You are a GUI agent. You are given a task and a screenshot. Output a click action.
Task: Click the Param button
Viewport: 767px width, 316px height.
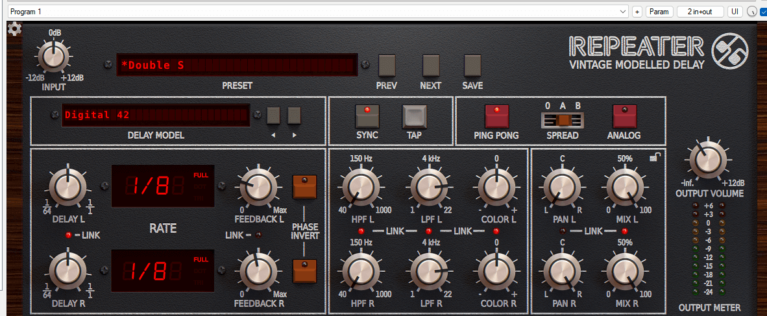pos(659,12)
